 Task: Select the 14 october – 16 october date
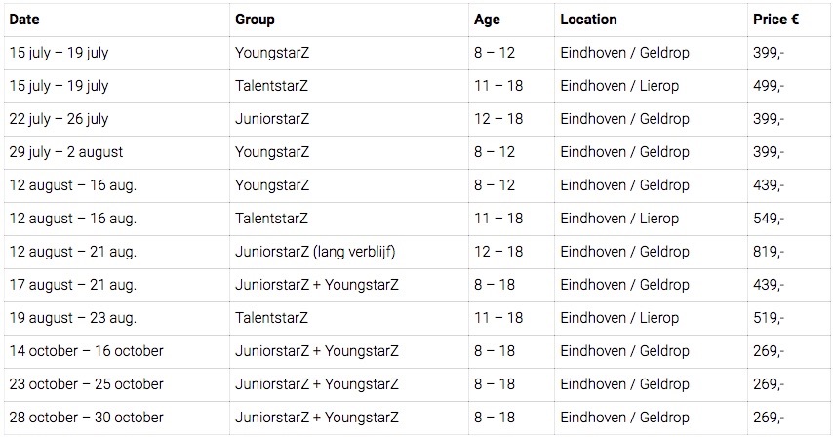tap(86, 351)
